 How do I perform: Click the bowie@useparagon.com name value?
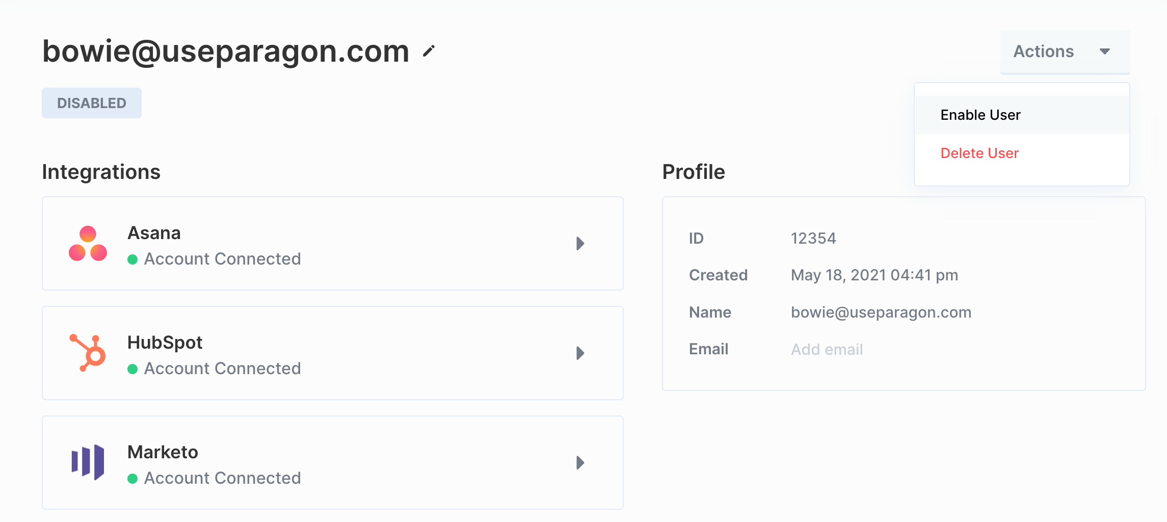tap(881, 312)
